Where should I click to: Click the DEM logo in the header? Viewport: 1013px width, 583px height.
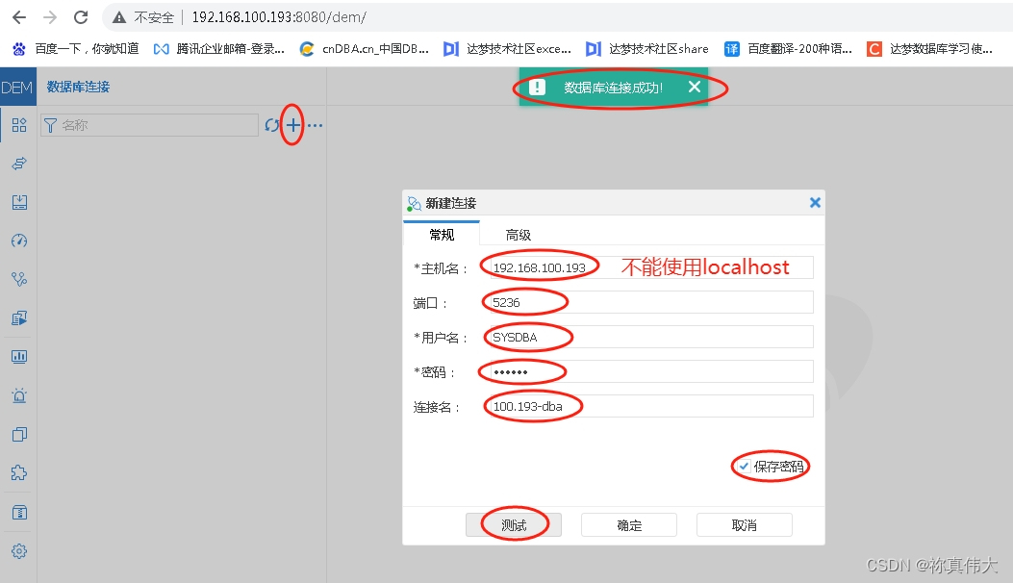(x=17, y=88)
